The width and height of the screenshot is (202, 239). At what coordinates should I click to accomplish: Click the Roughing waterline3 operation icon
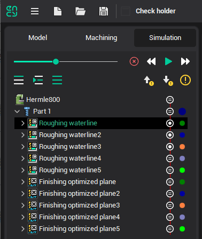coord(33,147)
